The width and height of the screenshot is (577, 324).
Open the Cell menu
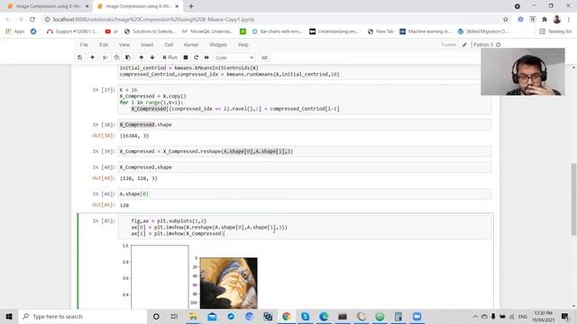click(169, 45)
